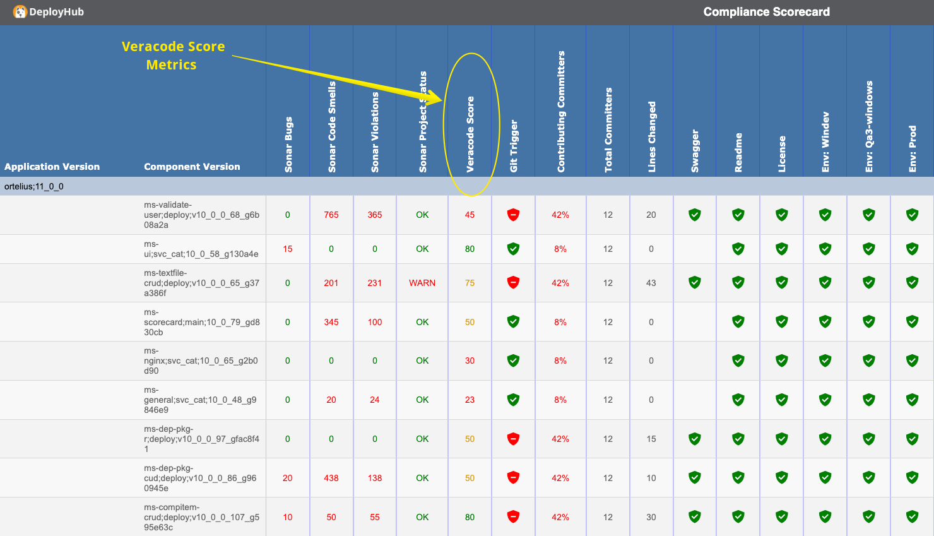Click Env: Windev shield in ms-validate-user row
The image size is (934, 536).
(x=825, y=215)
